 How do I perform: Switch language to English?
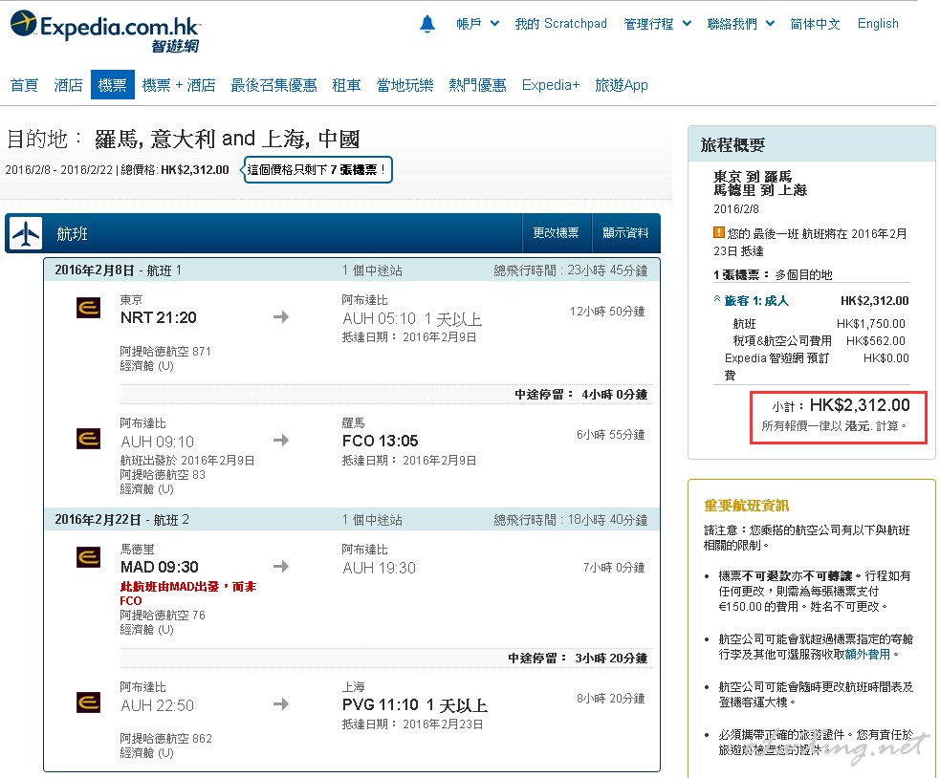(x=878, y=24)
